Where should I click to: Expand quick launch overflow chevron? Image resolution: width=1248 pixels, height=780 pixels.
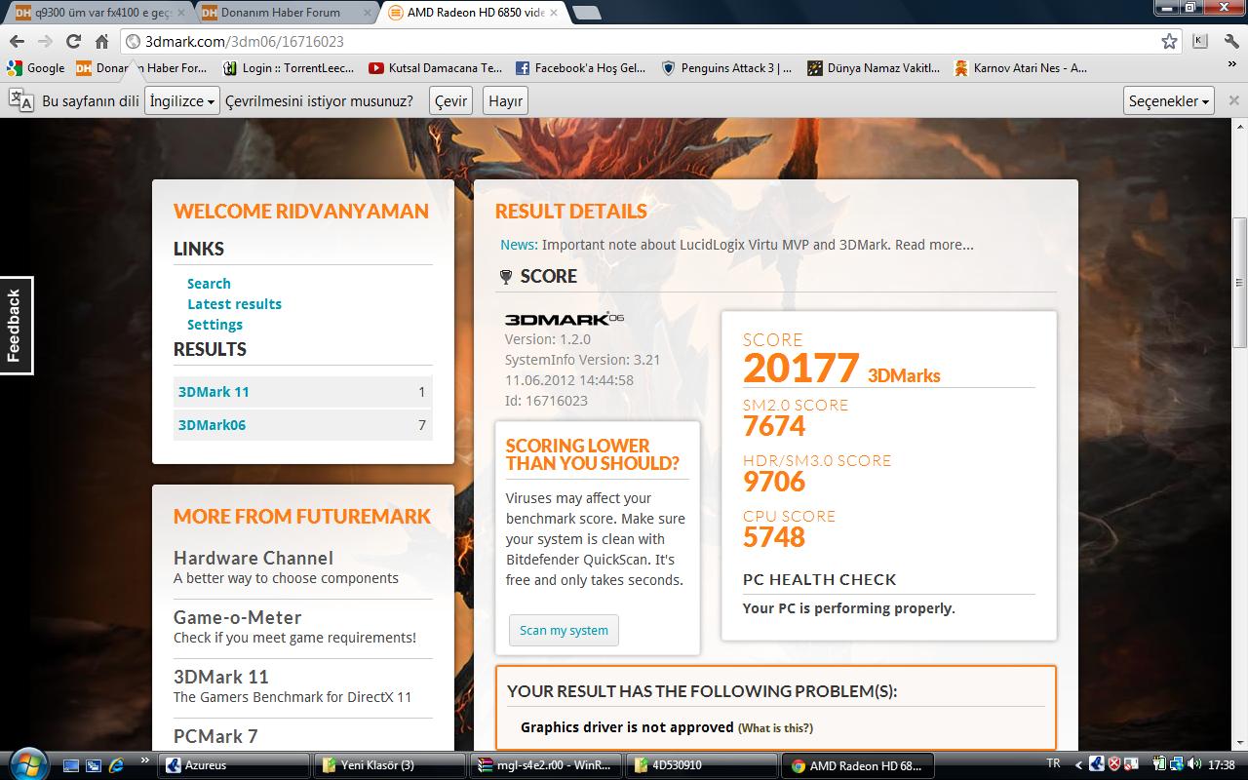145,760
